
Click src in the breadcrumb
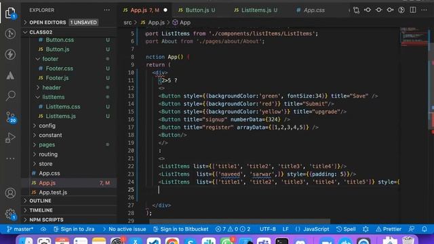tap(127, 22)
